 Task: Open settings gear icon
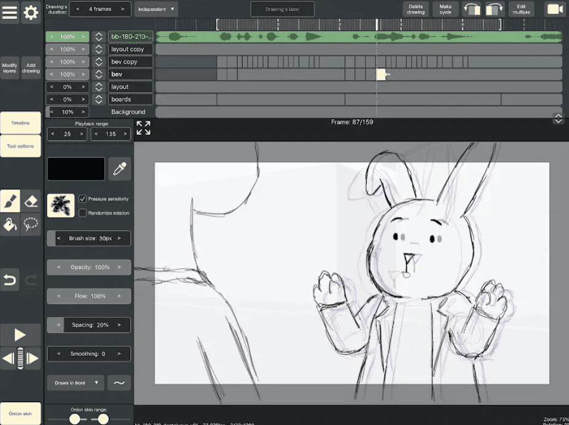31,12
